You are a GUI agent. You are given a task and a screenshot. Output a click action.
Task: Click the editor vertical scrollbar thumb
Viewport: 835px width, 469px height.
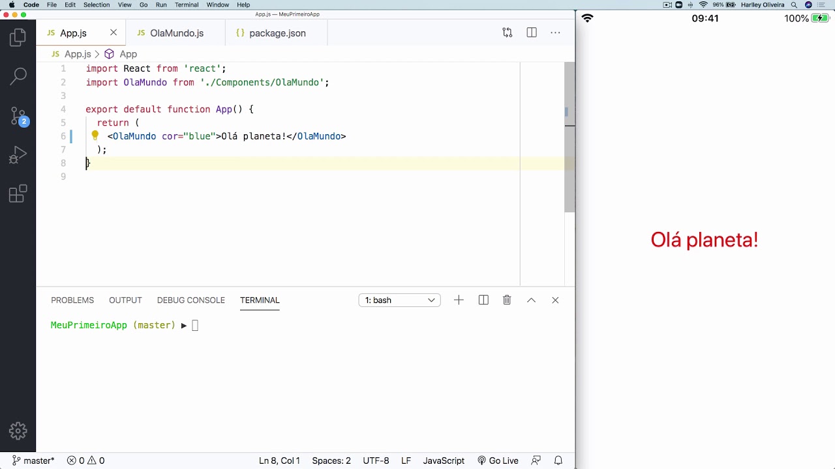569,137
